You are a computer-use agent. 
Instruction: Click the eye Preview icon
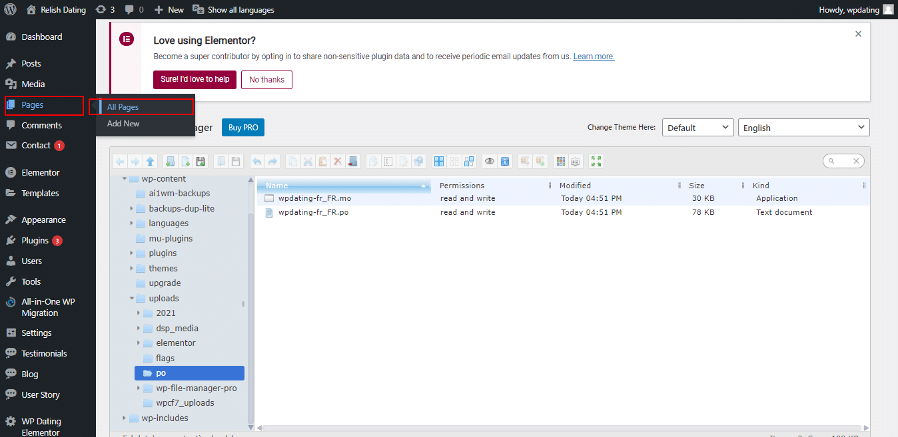489,161
